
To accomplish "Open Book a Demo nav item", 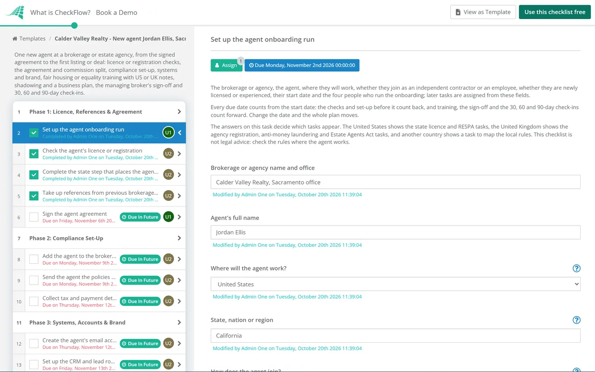I will [117, 13].
